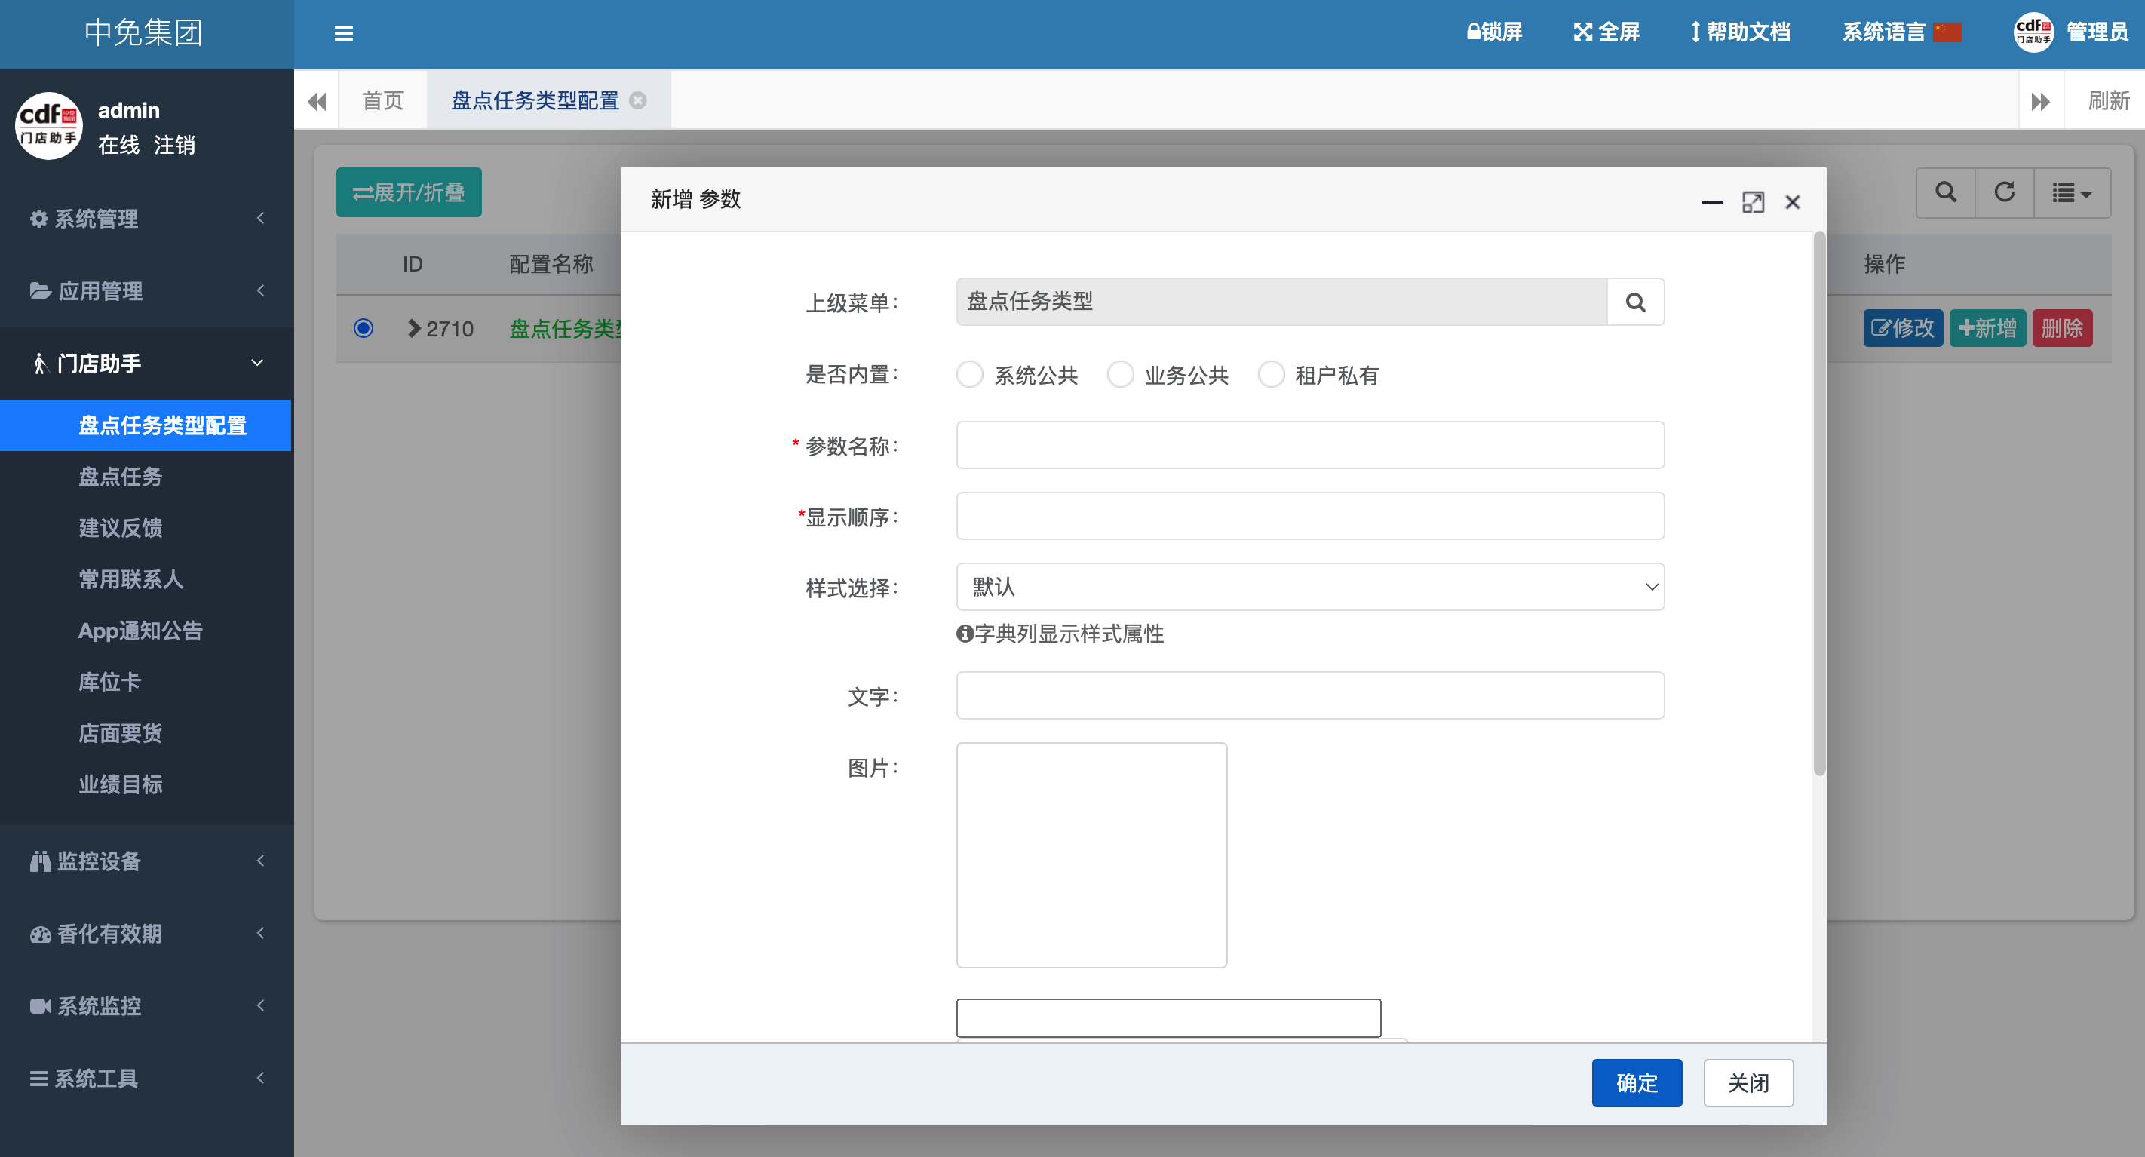Click the search icon beside 上级菜单 field
2145x1157 pixels.
1634,302
